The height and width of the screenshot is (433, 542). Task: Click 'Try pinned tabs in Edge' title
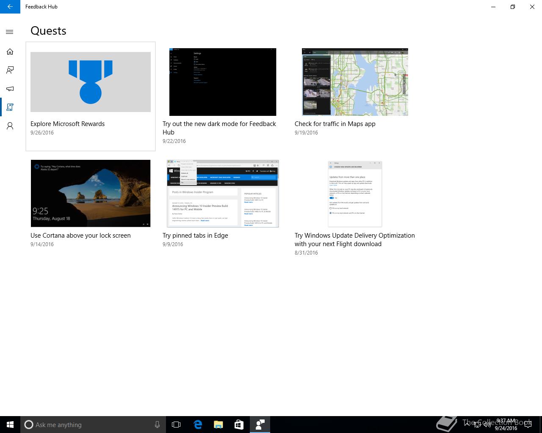click(195, 236)
